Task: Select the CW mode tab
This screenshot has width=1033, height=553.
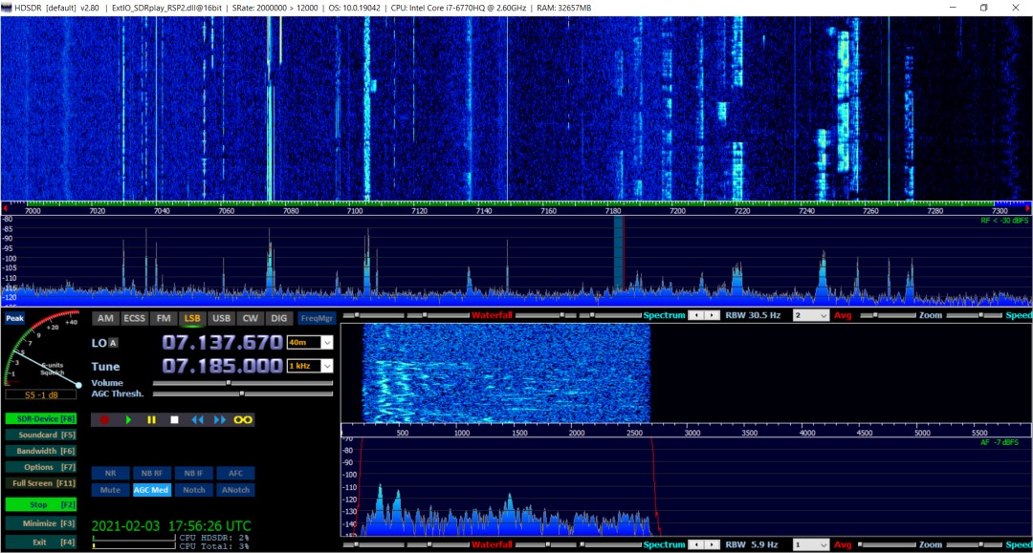Action: (251, 318)
